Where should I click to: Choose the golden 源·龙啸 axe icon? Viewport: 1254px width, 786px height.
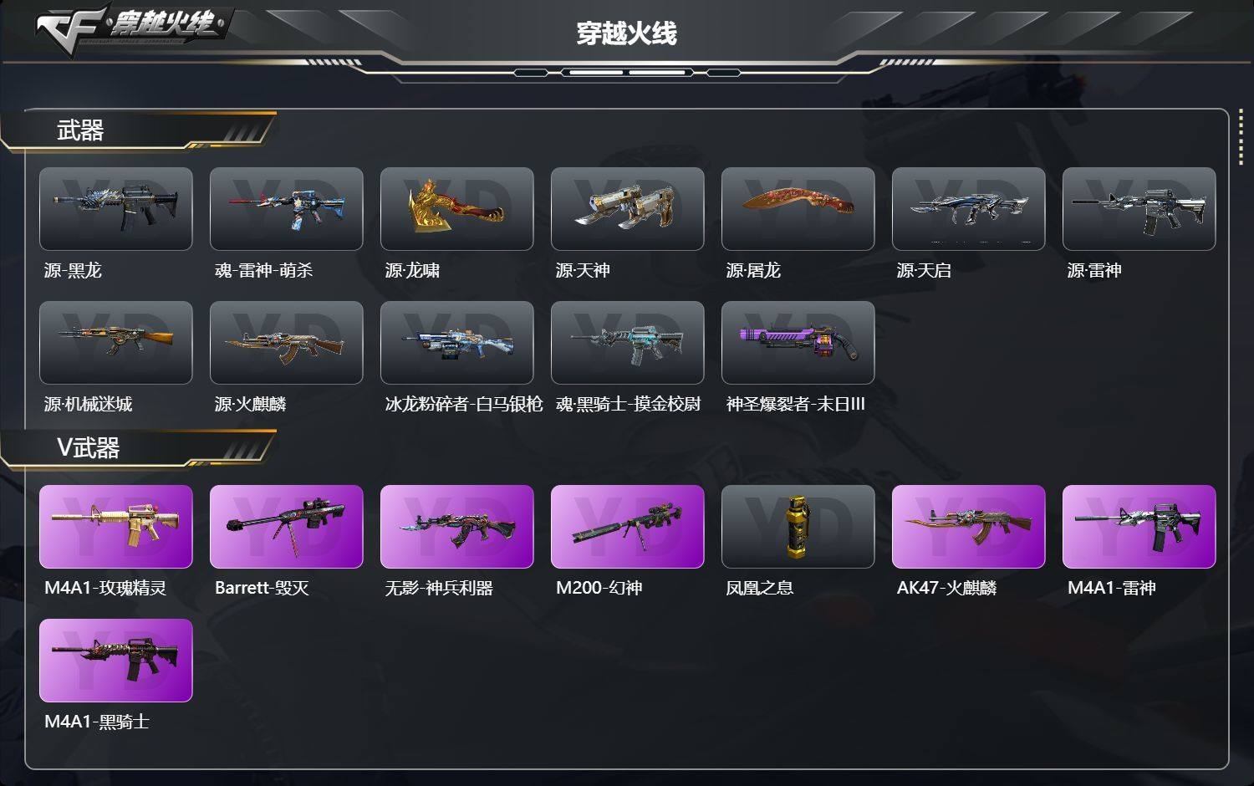pyautogui.click(x=457, y=209)
